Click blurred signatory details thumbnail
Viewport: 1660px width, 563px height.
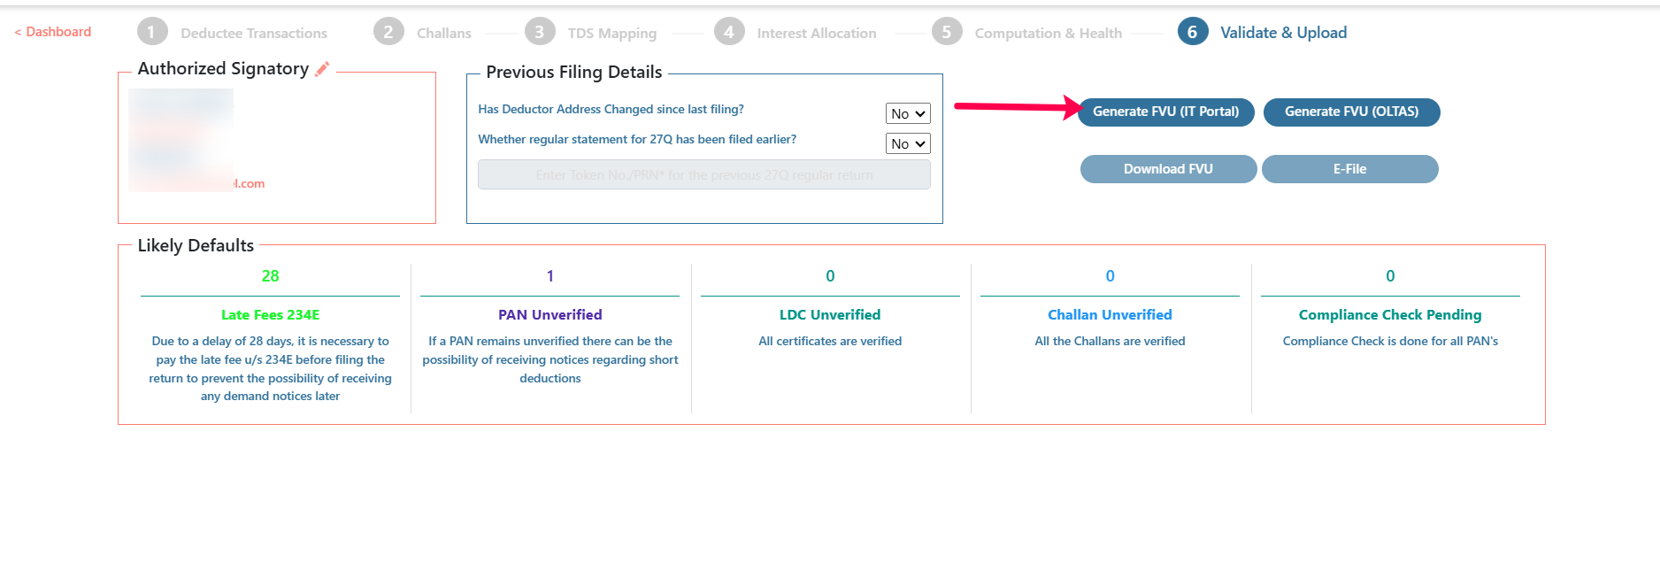(181, 140)
